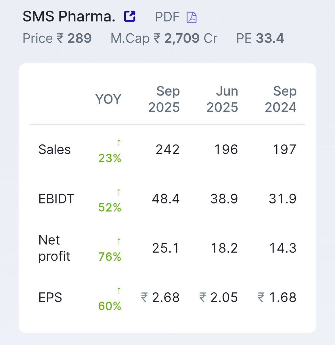Click the EBIDT row label
The width and height of the screenshot is (335, 345).
(x=56, y=199)
